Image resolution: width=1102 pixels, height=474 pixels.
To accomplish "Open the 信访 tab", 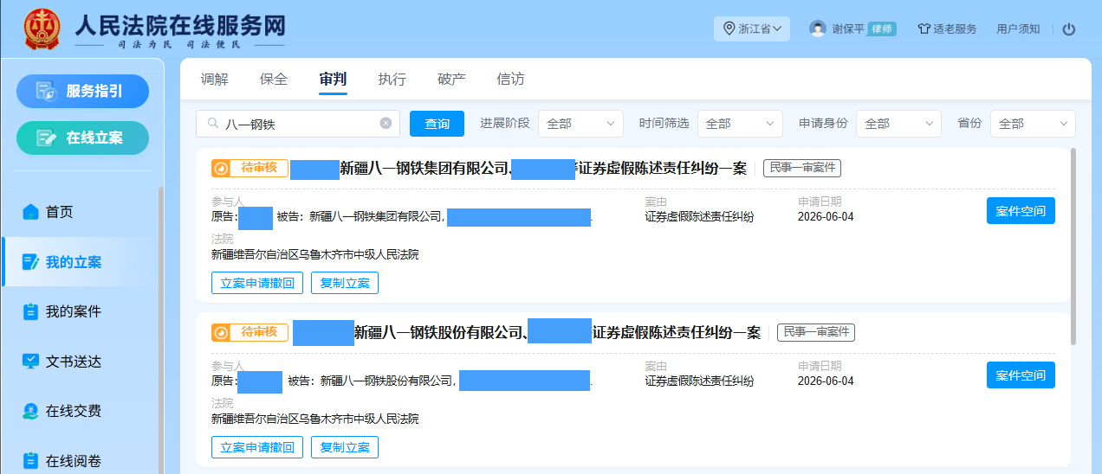I will (511, 79).
